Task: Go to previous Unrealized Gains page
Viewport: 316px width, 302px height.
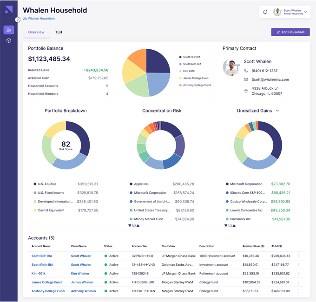Action: 226,226
